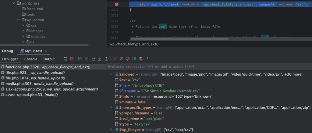This screenshot has height=133, width=312.
Task: Toggle the breakpoint on the return apply_filters line
Action: (x=117, y=4)
